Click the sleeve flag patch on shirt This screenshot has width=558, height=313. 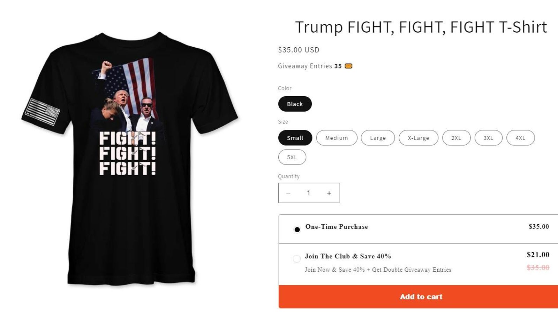point(43,112)
